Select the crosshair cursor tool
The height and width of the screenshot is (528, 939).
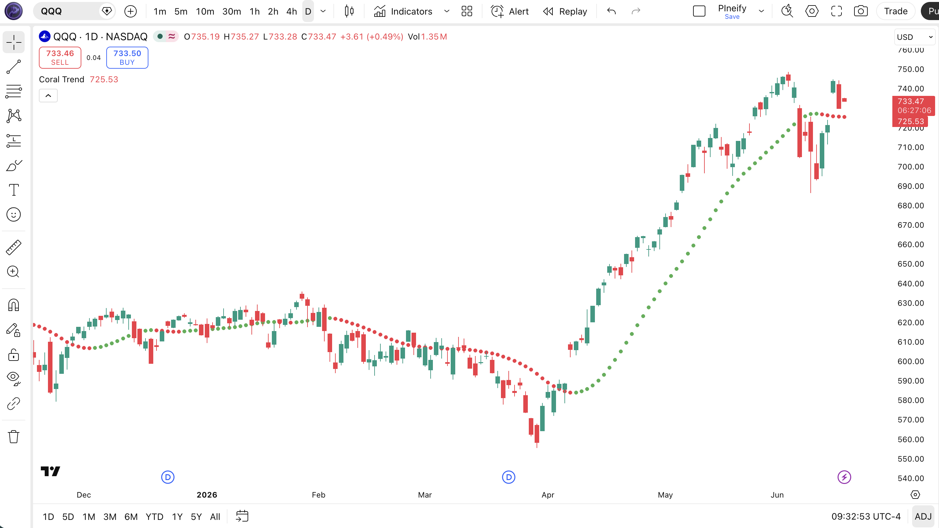pos(14,42)
